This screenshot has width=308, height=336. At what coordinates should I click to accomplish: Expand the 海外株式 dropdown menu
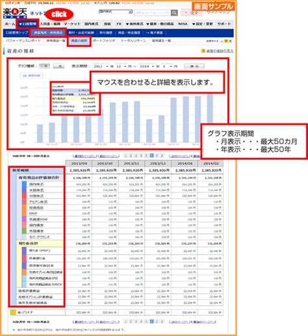coord(135,24)
